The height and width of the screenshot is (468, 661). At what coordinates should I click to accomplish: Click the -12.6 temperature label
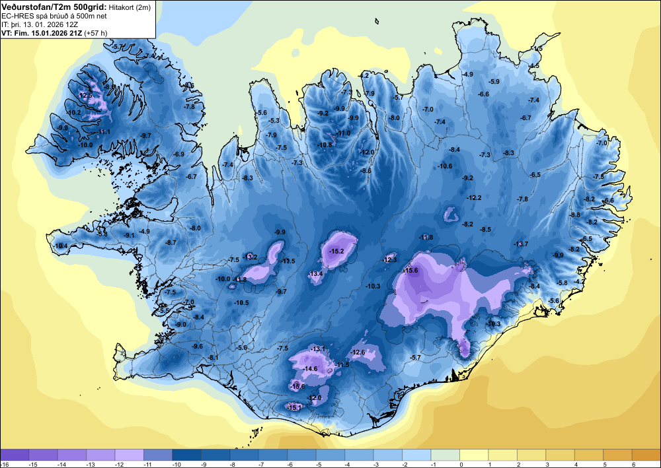click(358, 352)
